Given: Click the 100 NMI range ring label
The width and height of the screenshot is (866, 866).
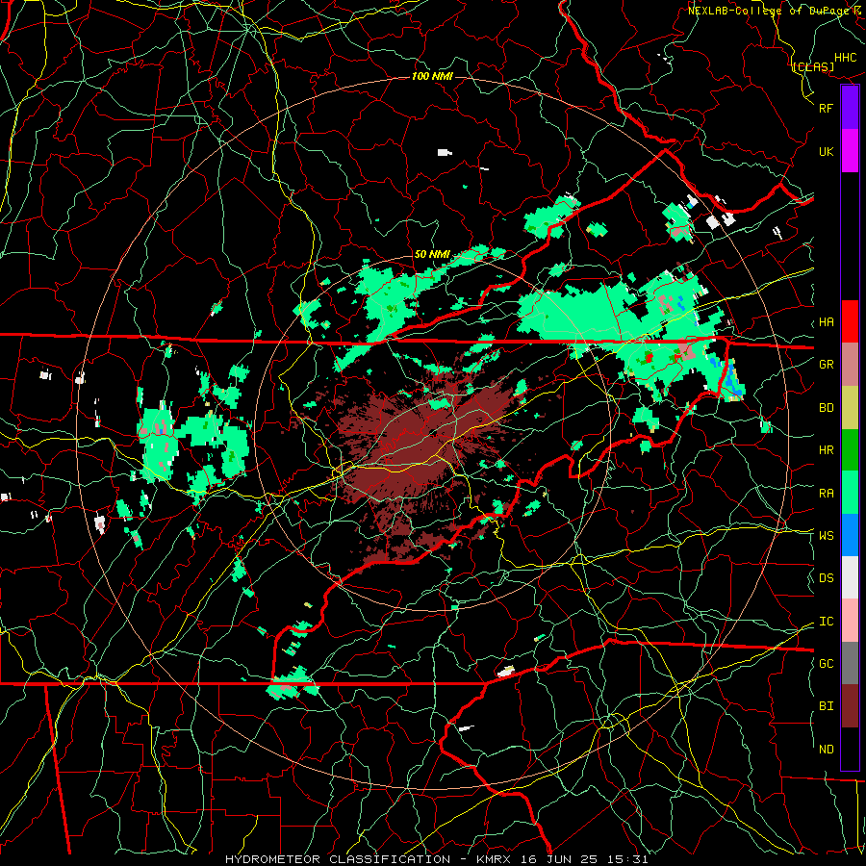Looking at the screenshot, I should (x=432, y=76).
